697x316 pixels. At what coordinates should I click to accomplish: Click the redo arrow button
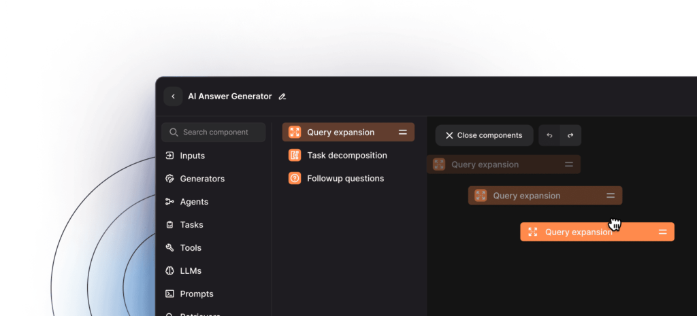tap(571, 135)
